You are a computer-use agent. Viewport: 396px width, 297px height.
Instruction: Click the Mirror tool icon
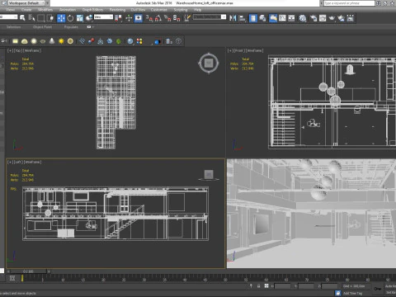[x=233, y=18]
